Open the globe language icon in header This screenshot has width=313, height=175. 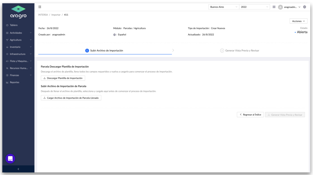point(305,7)
